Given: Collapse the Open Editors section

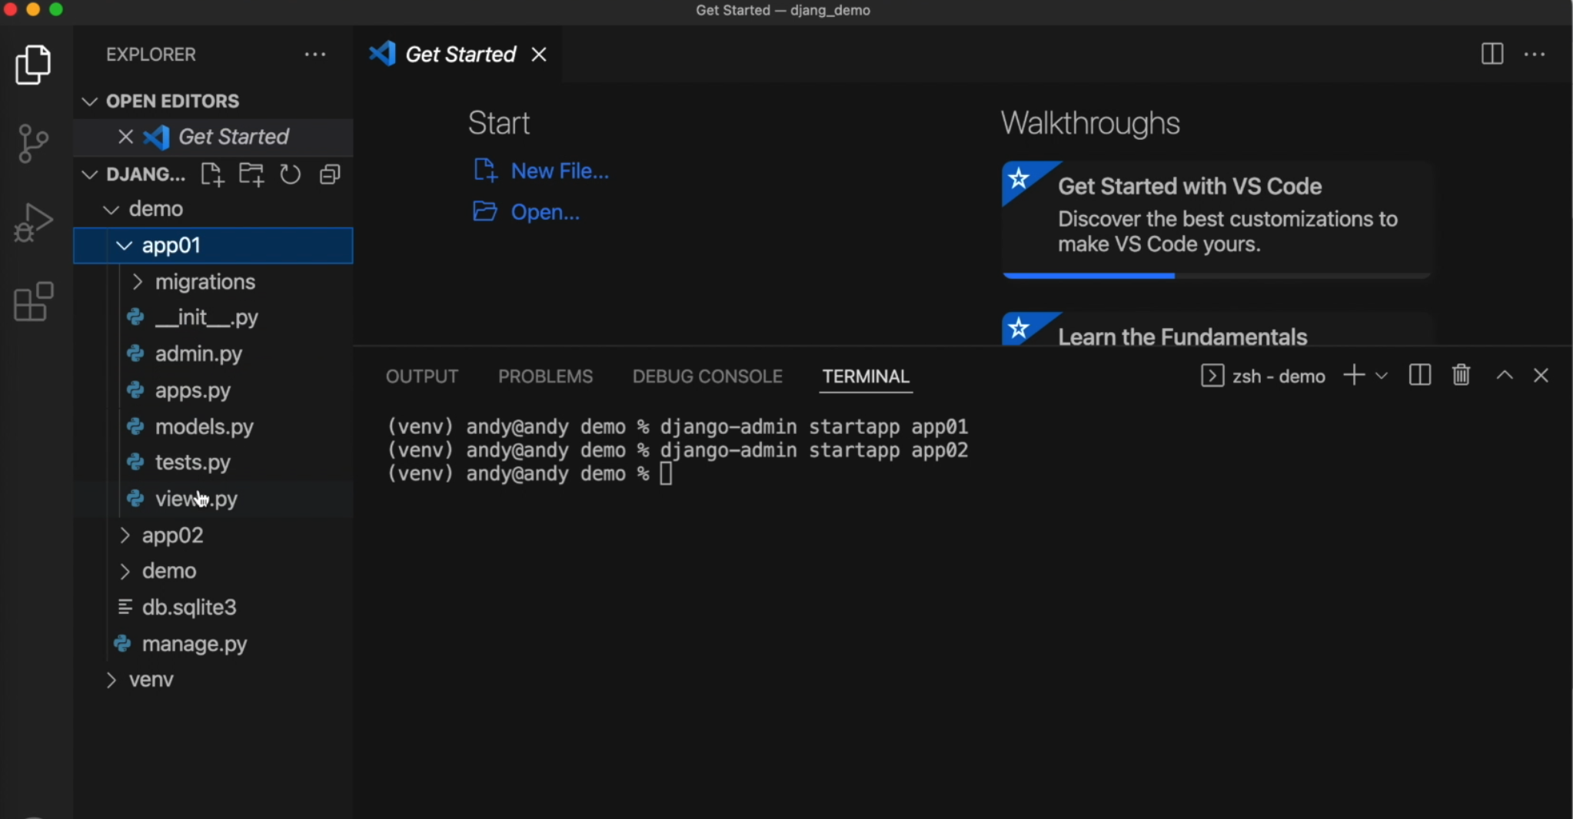Looking at the screenshot, I should coord(90,101).
